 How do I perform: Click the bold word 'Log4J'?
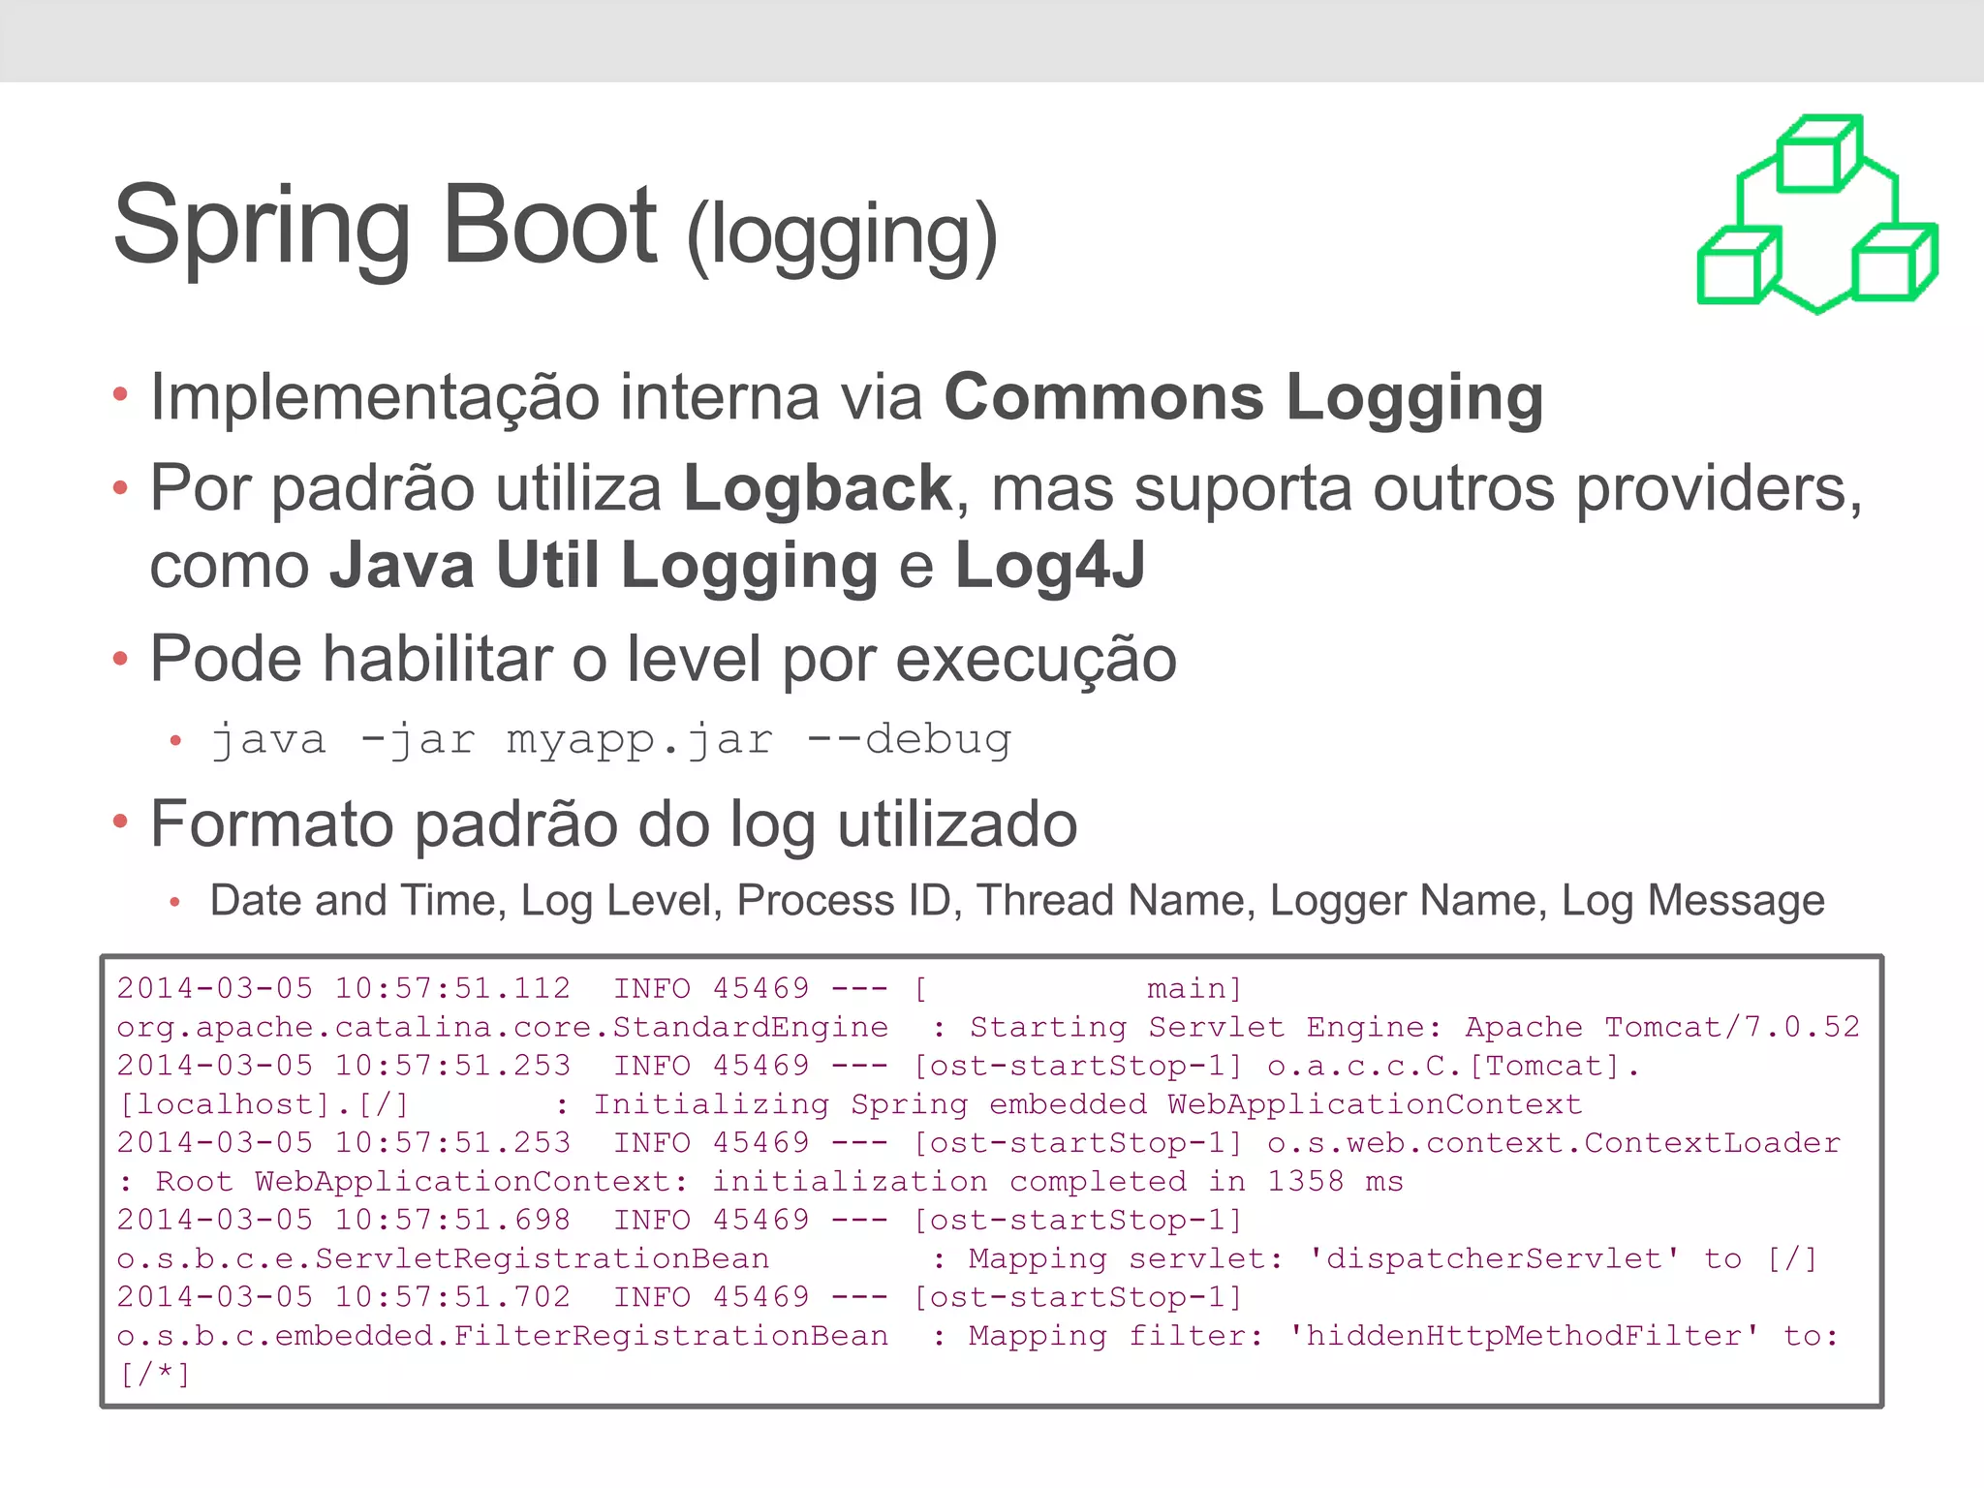(1050, 565)
